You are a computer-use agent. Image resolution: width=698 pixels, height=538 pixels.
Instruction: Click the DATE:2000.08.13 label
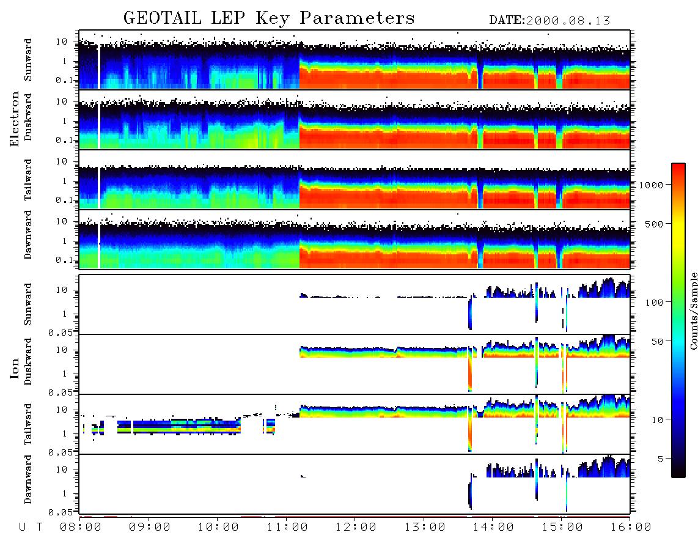click(x=549, y=20)
